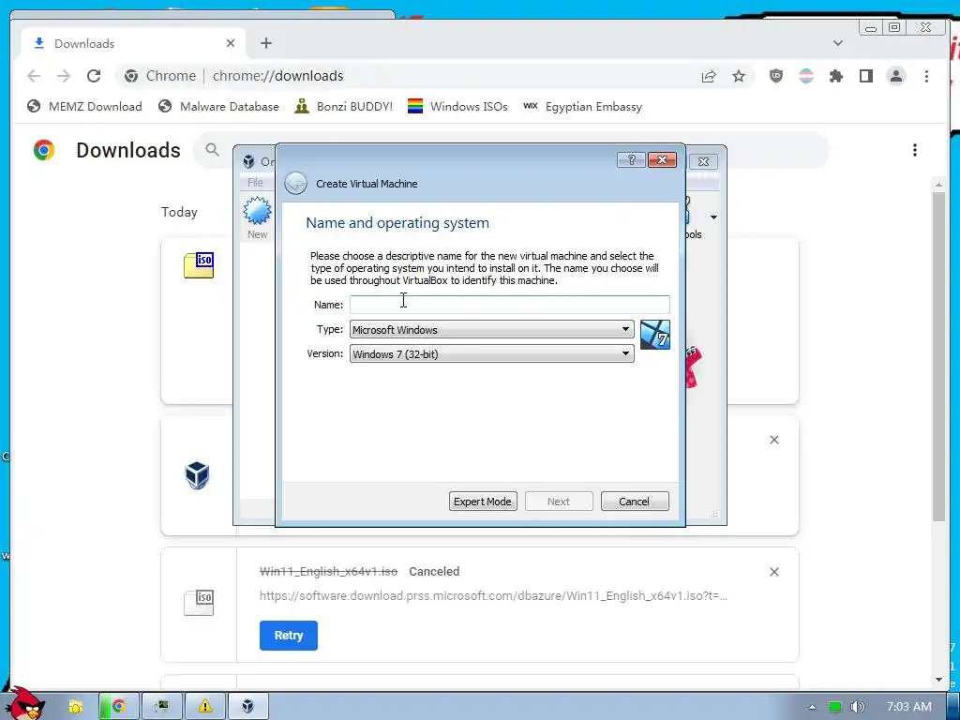Click canceled Win11 ISO file icon
The height and width of the screenshot is (720, 960).
click(199, 603)
